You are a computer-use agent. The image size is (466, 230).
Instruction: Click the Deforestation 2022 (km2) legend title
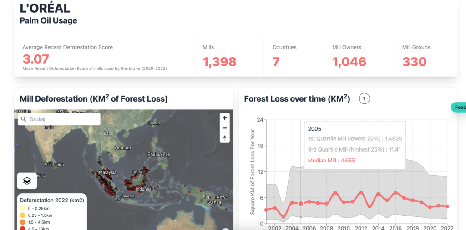[x=52, y=201]
